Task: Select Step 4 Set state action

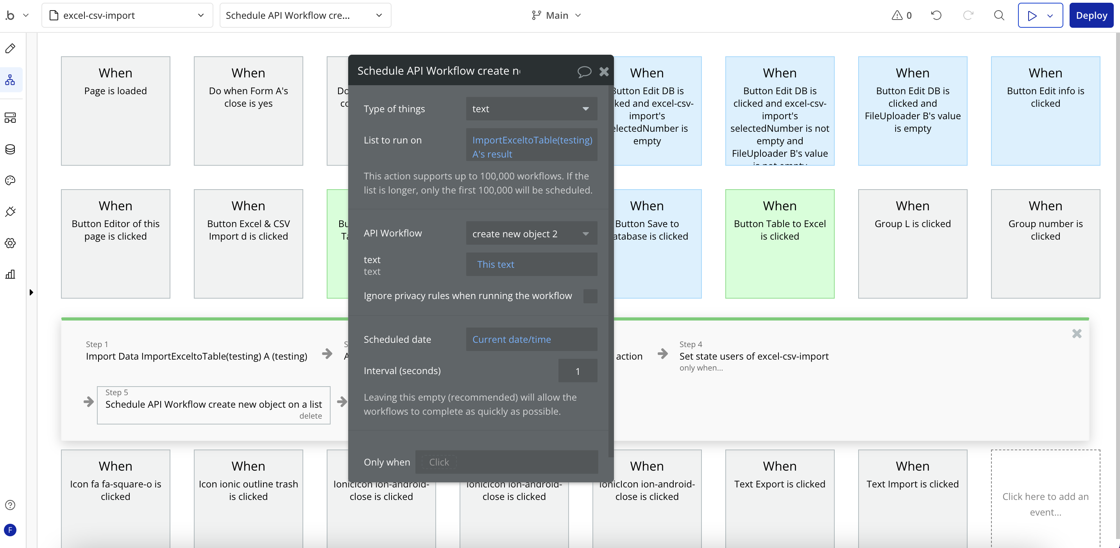Action: 753,356
